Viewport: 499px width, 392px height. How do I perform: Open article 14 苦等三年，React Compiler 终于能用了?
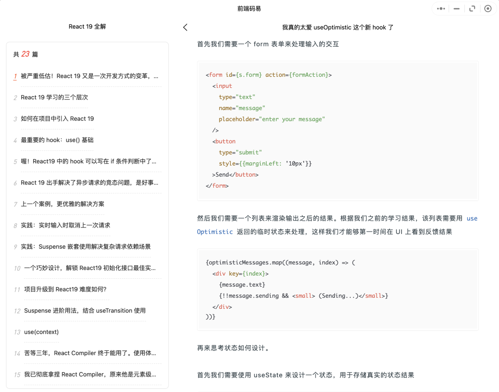click(x=90, y=353)
